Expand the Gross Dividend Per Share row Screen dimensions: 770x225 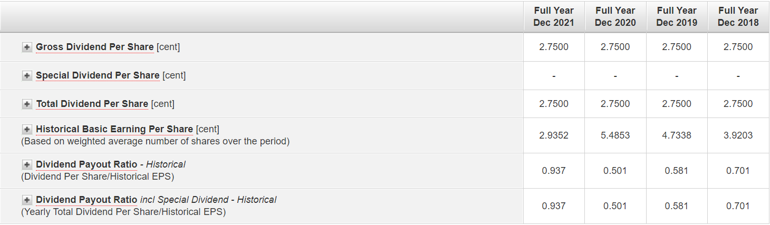(27, 47)
